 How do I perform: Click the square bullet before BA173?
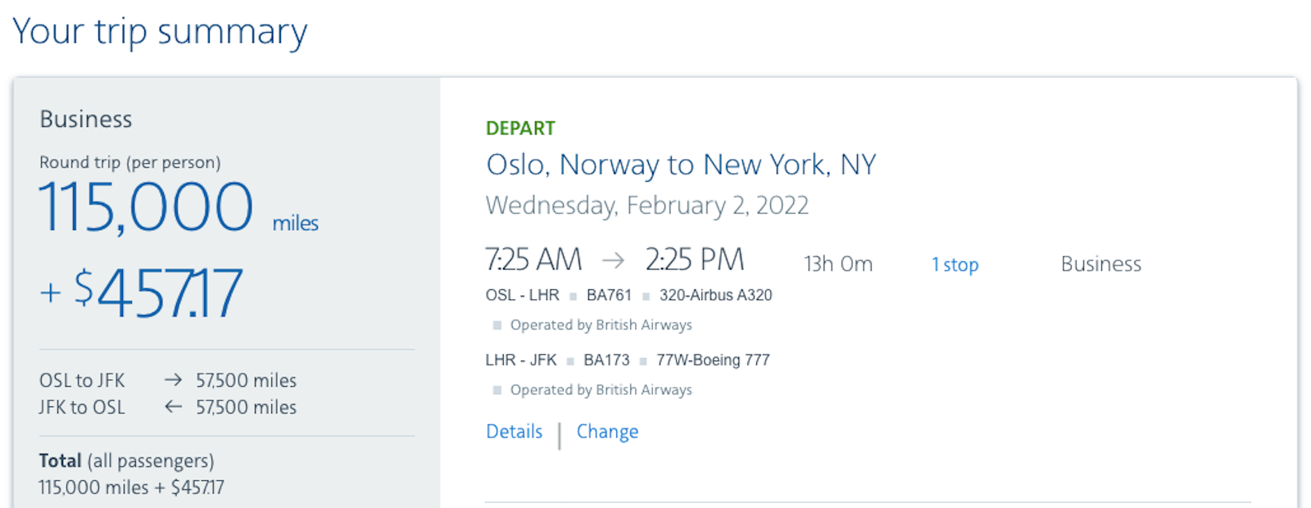click(x=570, y=361)
